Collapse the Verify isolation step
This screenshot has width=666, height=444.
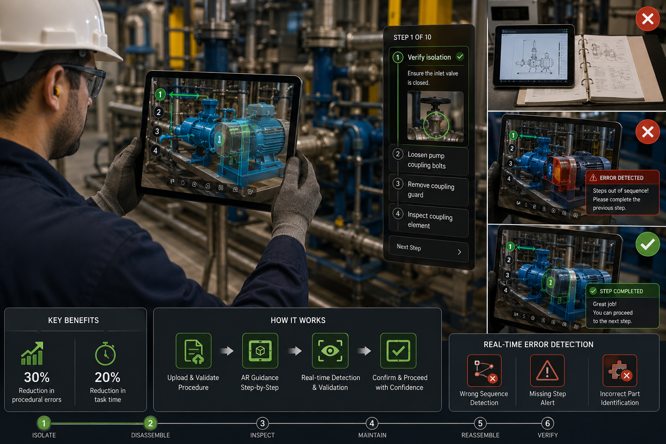(x=429, y=57)
